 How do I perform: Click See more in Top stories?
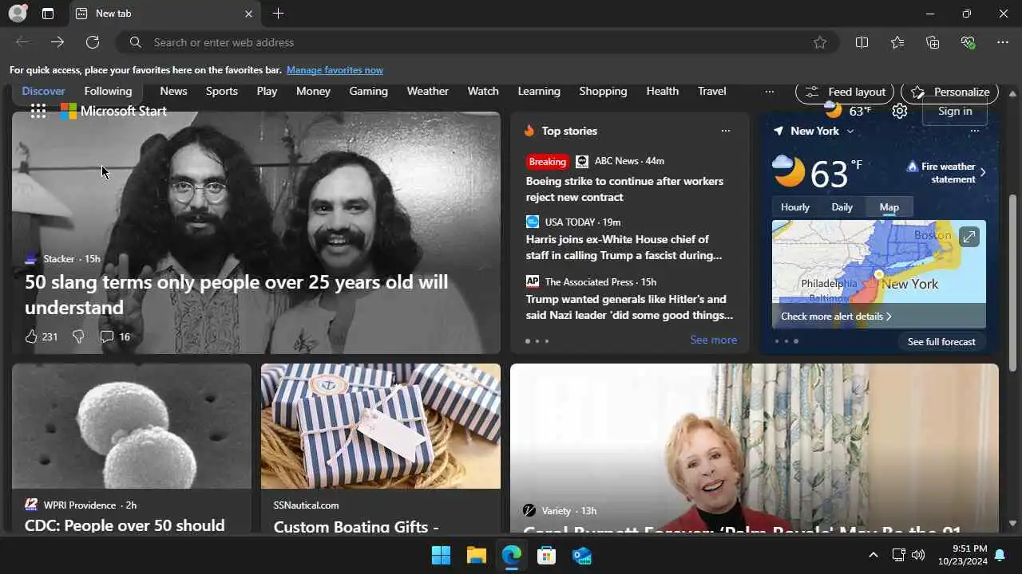coord(713,340)
